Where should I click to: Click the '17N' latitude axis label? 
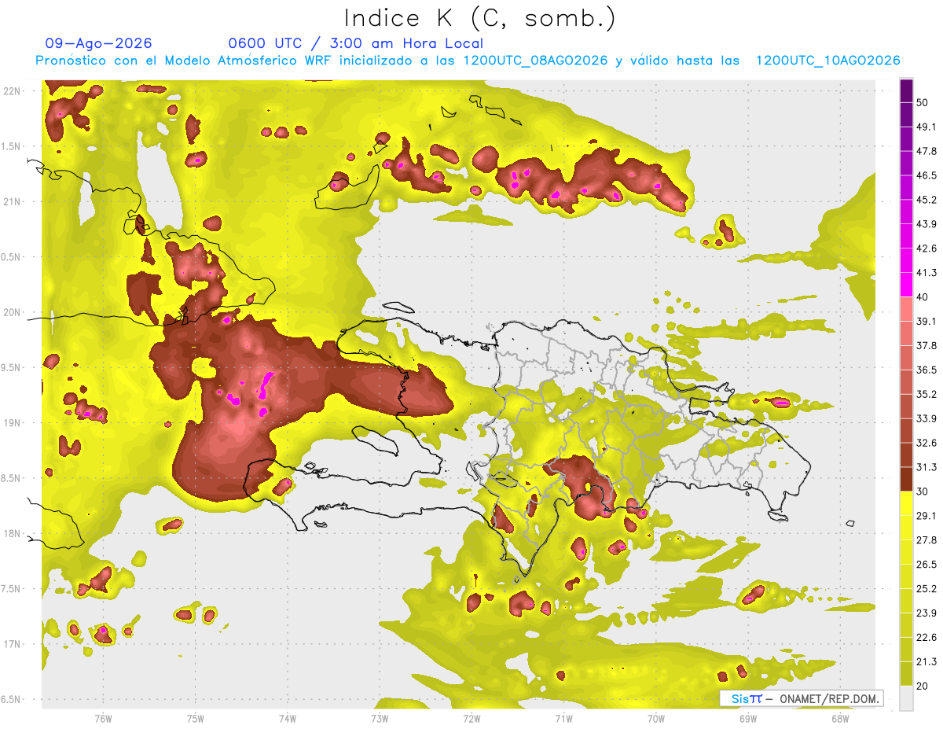tap(13, 644)
